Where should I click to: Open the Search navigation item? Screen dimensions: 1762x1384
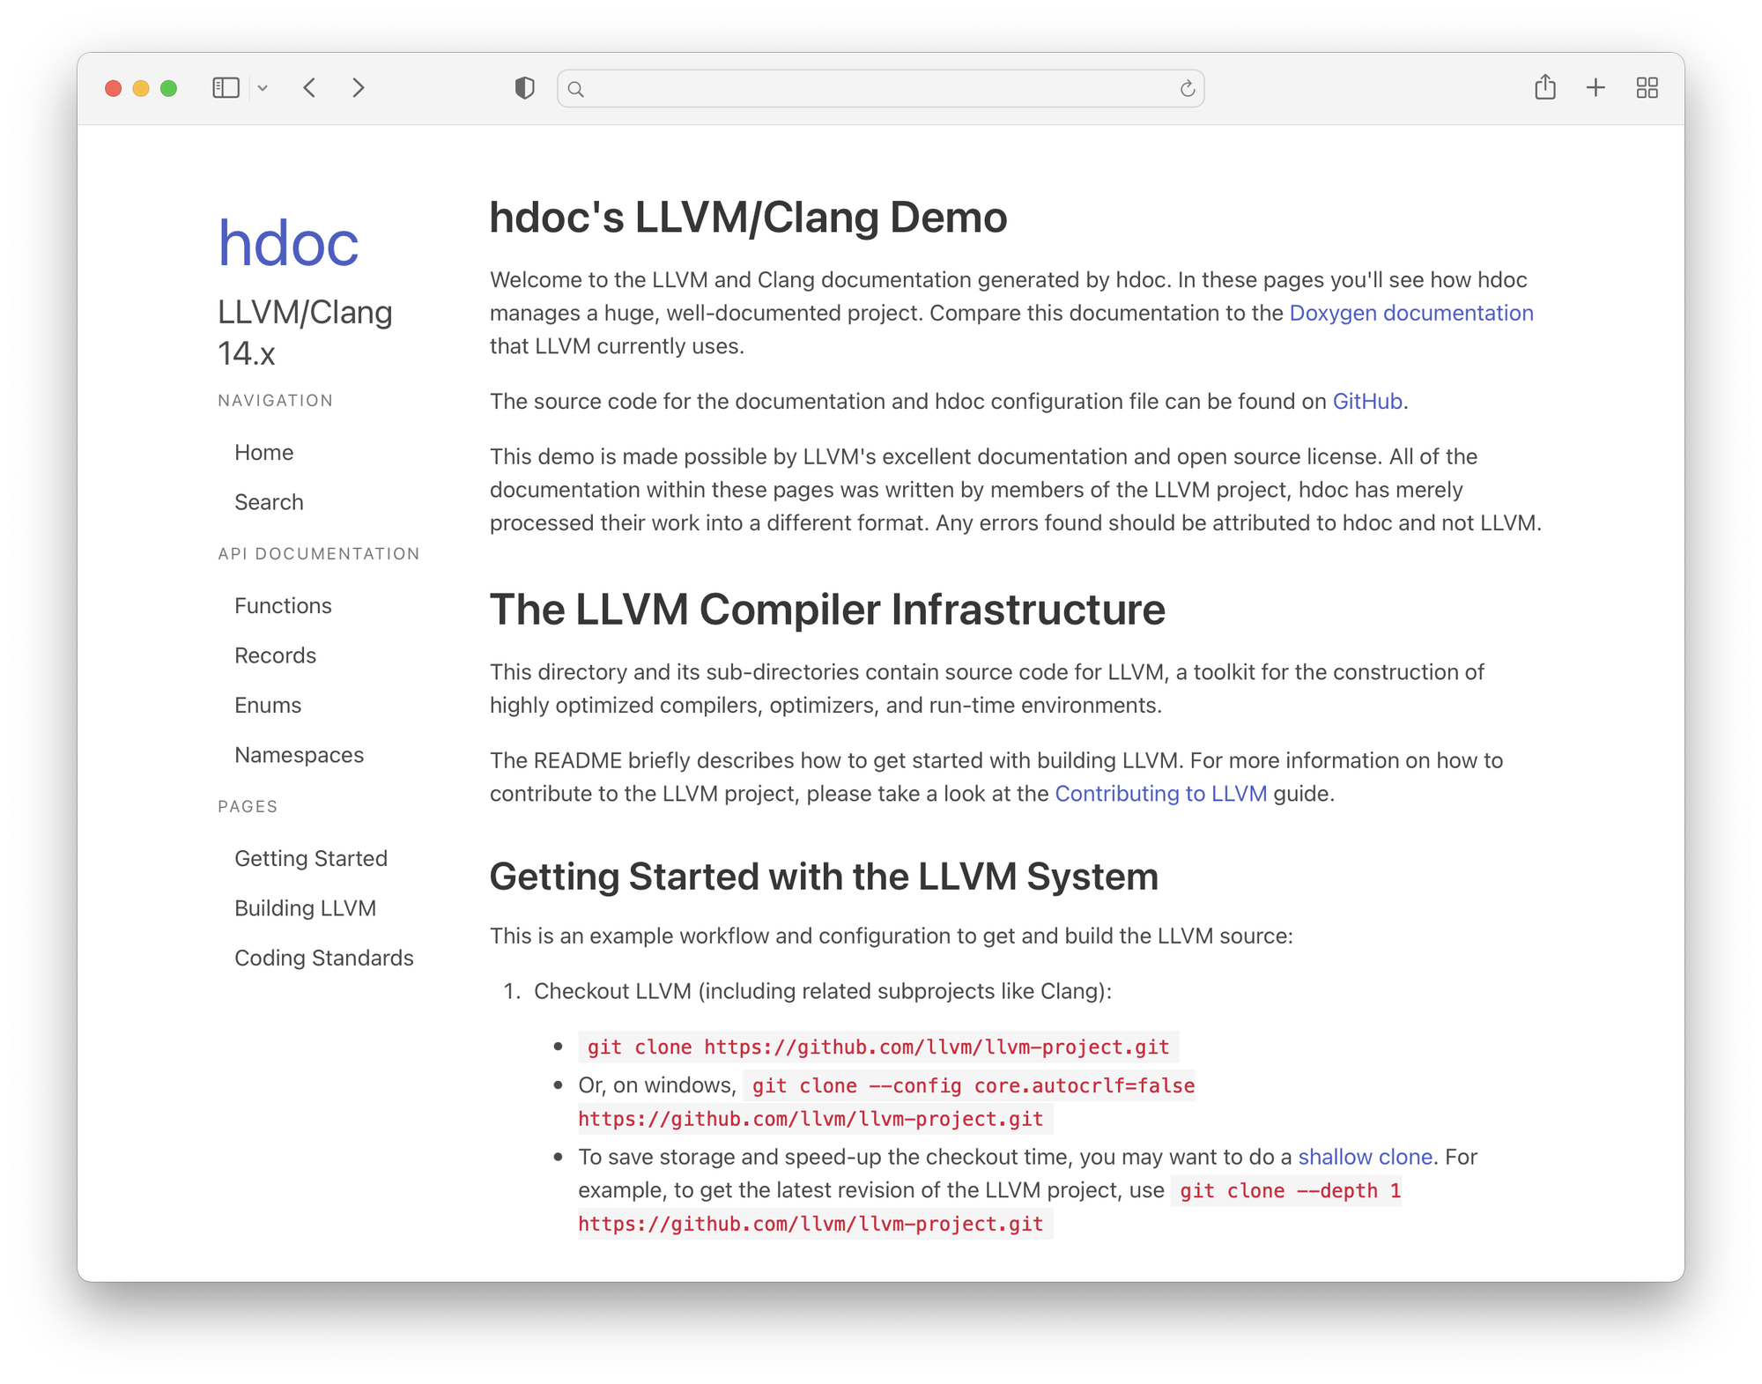coord(269,502)
